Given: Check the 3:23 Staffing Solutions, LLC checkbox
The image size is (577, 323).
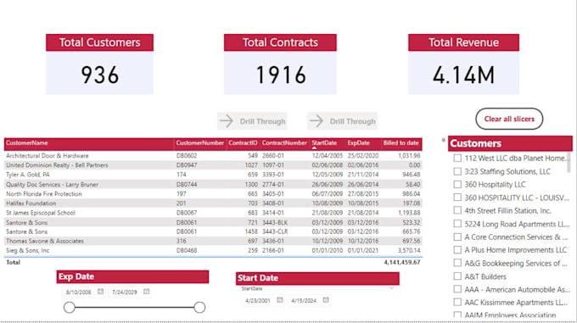Looking at the screenshot, I should [x=457, y=171].
